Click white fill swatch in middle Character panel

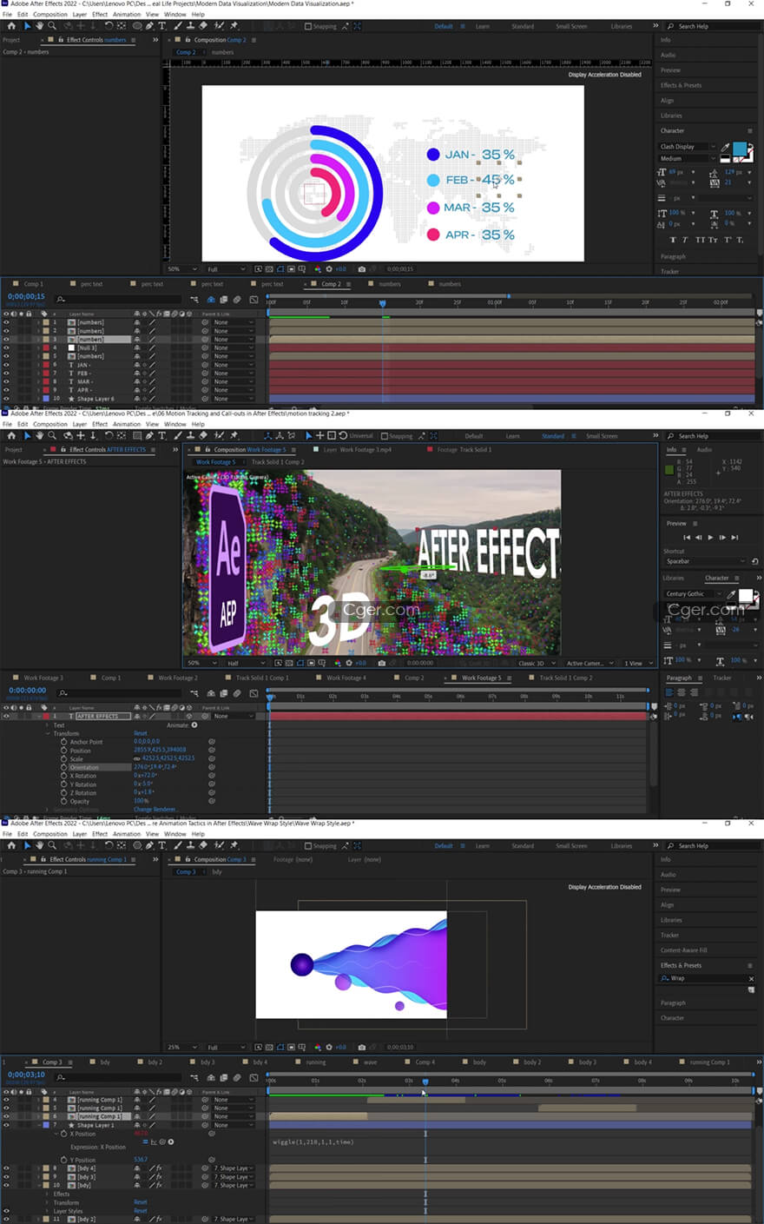[745, 596]
